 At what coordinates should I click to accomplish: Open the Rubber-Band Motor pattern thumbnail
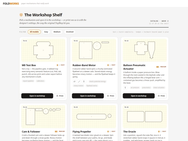(x=94, y=50)
